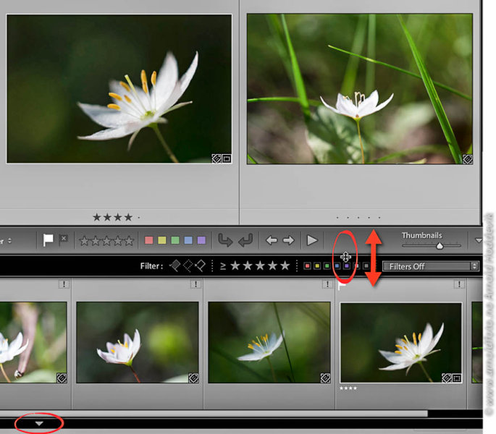Click the filmstrip horizontal scrollbar

(214, 414)
